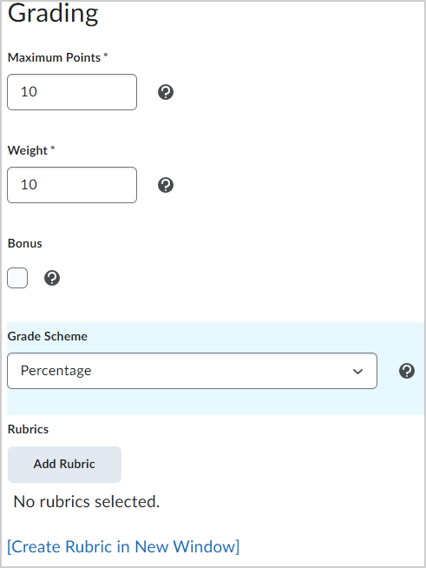Click the Bonus label text
Viewport: 426px width, 568px height.
(25, 243)
